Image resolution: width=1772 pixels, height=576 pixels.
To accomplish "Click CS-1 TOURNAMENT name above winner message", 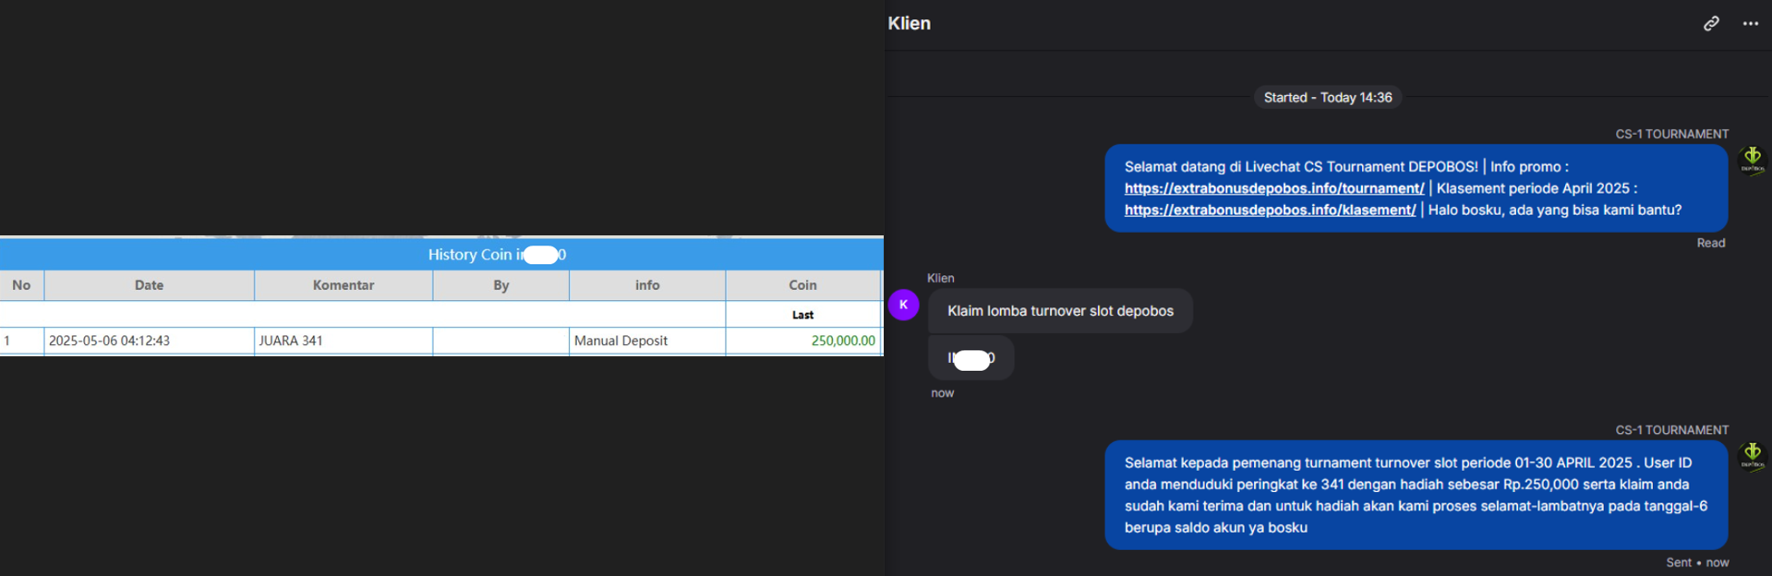I will 1672,430.
